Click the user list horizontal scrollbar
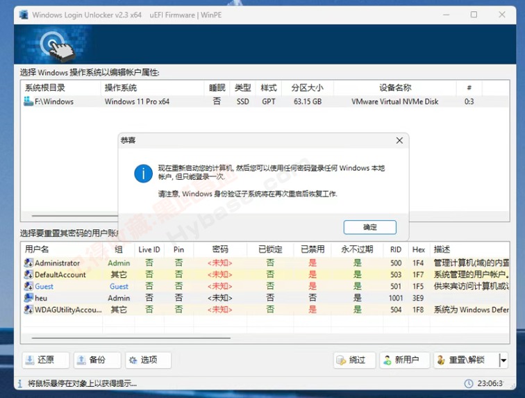525x398 pixels. coord(131,338)
